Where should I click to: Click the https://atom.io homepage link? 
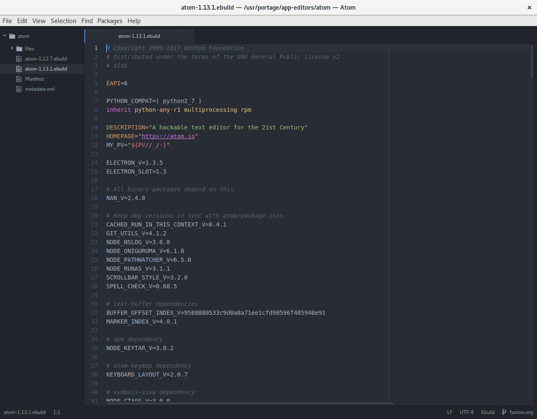tap(168, 136)
